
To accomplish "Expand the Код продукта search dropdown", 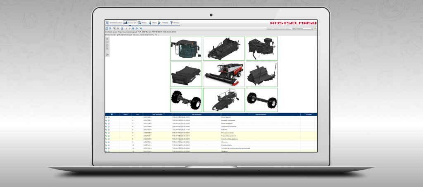I will coord(302,29).
